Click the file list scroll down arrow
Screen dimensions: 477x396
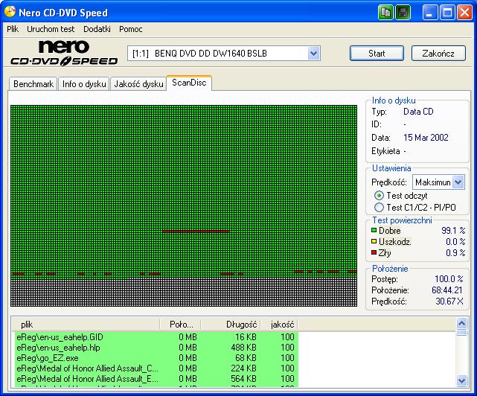tap(461, 380)
